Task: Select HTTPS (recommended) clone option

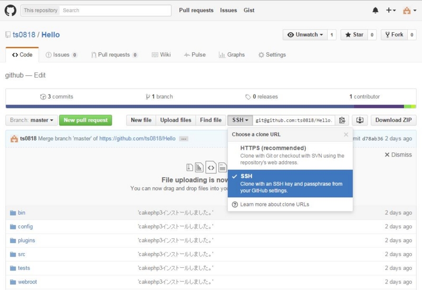Action: click(x=290, y=155)
